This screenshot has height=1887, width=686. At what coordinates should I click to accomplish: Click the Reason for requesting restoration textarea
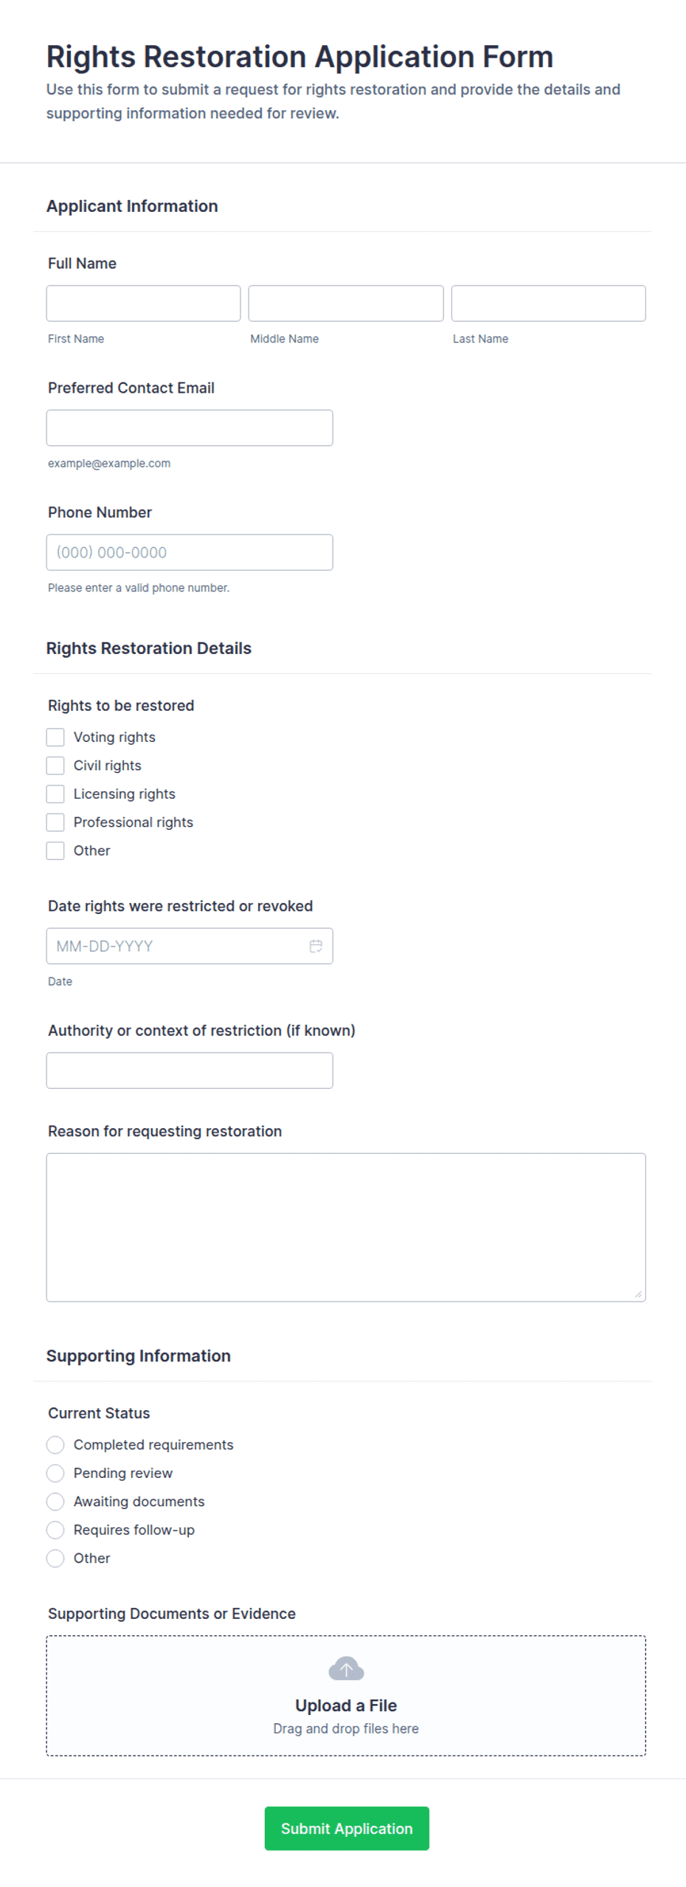pyautogui.click(x=346, y=1227)
